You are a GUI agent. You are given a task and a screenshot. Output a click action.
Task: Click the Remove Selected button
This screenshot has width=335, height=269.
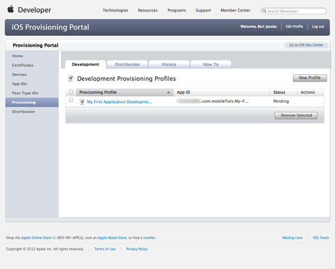(296, 116)
